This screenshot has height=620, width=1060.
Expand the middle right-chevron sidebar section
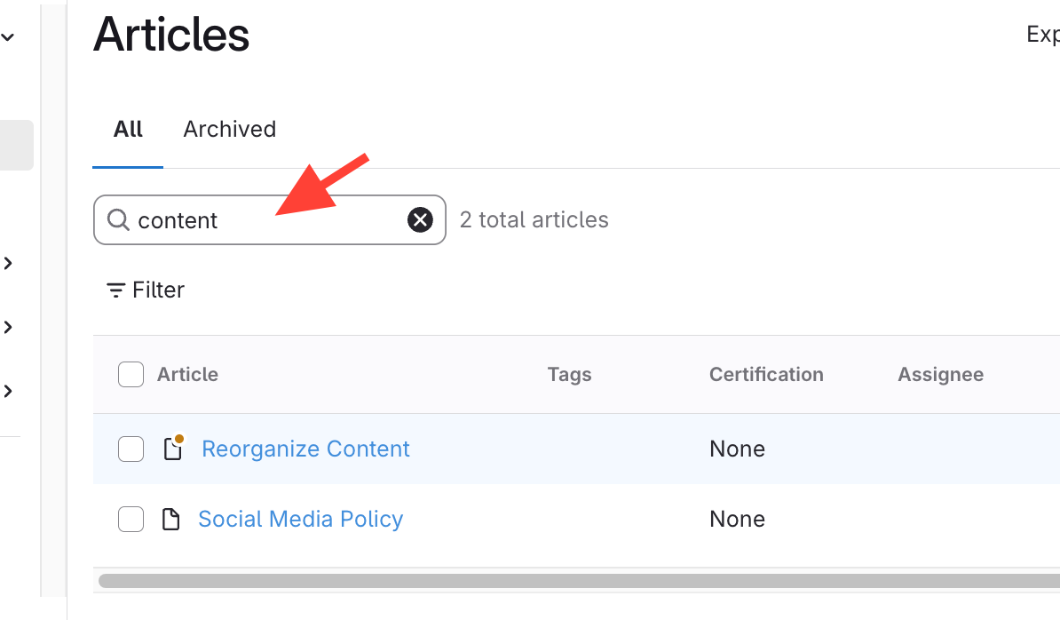pos(8,327)
